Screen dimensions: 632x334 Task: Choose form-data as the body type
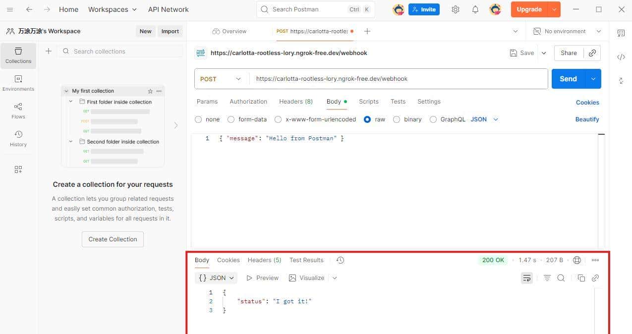pyautogui.click(x=231, y=119)
